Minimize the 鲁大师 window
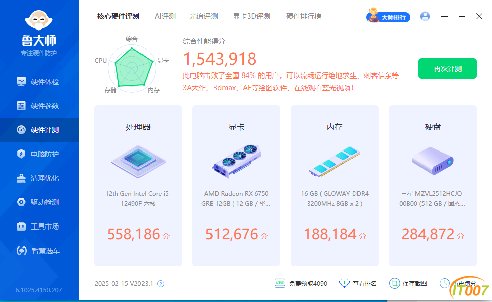Screen dimensions: 492x302 pyautogui.click(x=462, y=16)
